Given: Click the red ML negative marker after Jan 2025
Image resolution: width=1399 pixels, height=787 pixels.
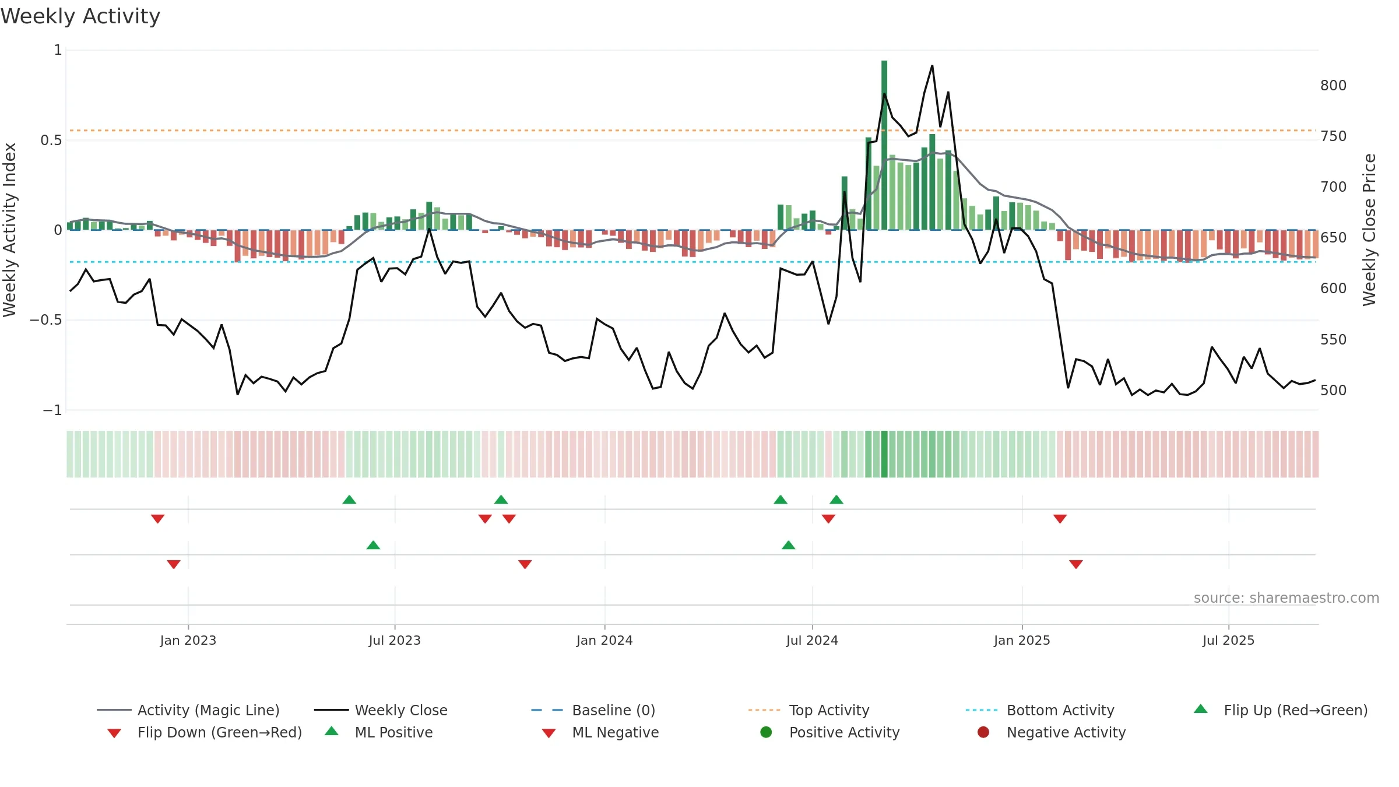Looking at the screenshot, I should tap(1076, 564).
